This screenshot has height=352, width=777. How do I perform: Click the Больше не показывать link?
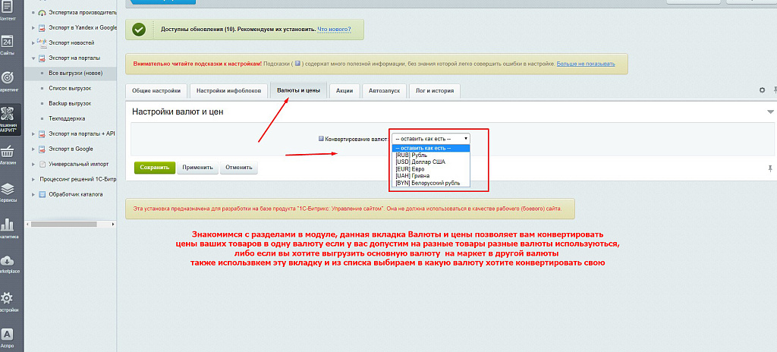(585, 64)
